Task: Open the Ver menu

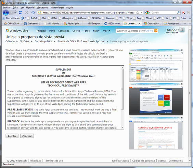Action: point(22,7)
